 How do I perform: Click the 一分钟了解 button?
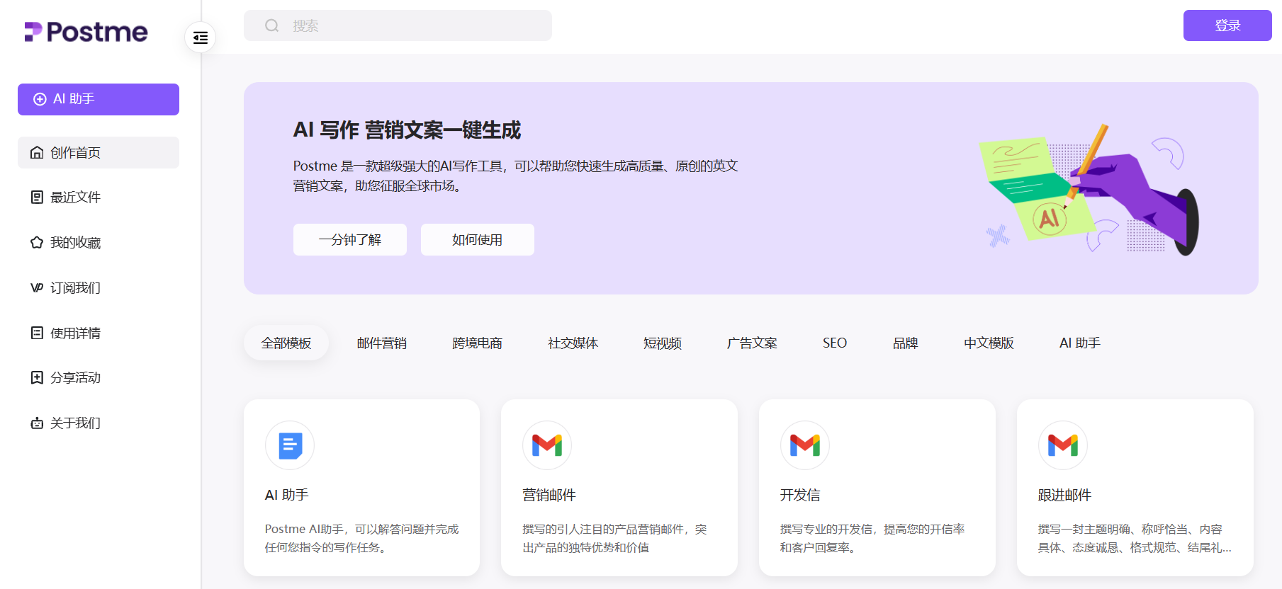(350, 240)
